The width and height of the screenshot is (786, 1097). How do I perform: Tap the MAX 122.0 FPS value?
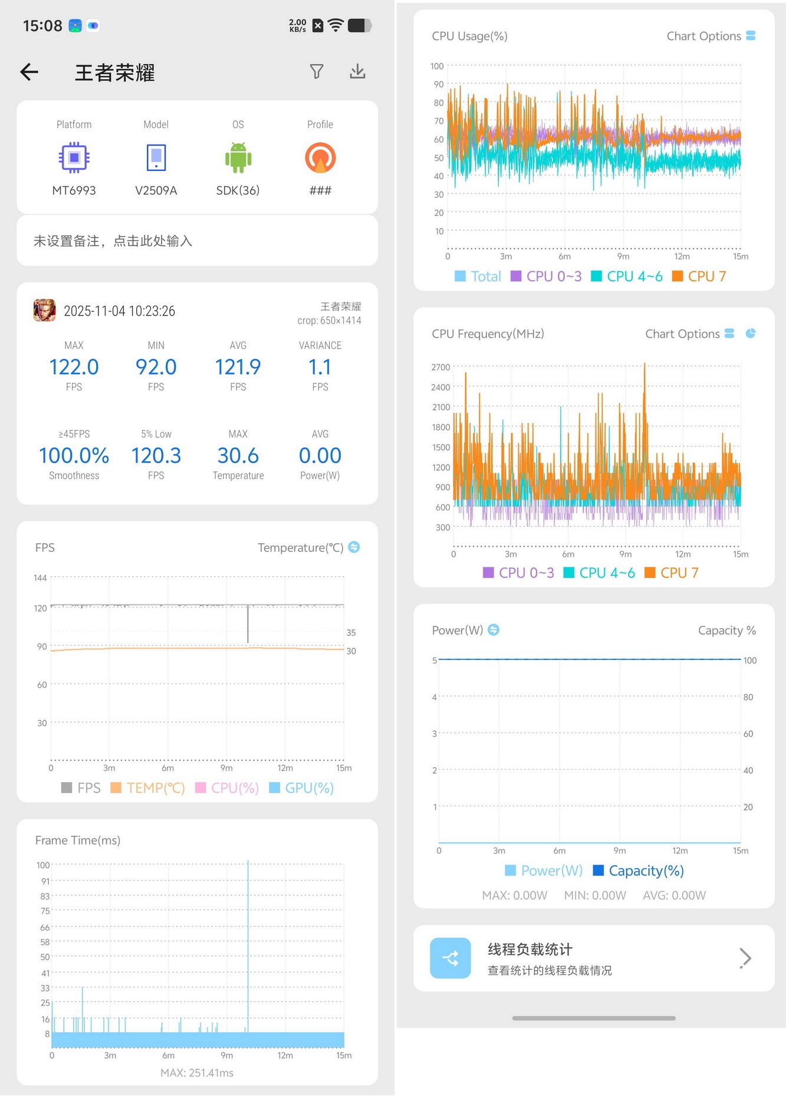(74, 367)
